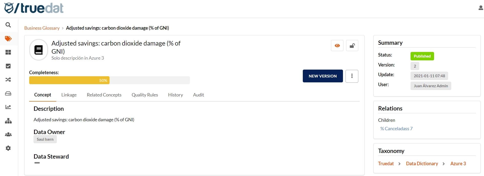Select the grid dashboard sidebar icon

pos(8,52)
